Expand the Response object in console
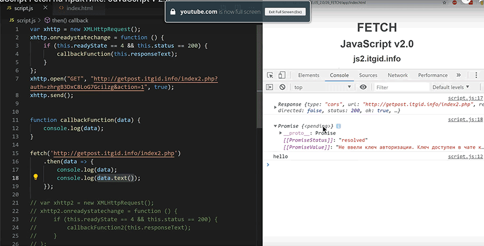Viewport: 484px width, 246px height. coord(275,107)
